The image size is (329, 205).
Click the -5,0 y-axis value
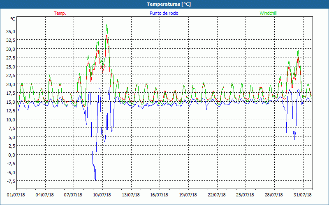tap(11, 173)
